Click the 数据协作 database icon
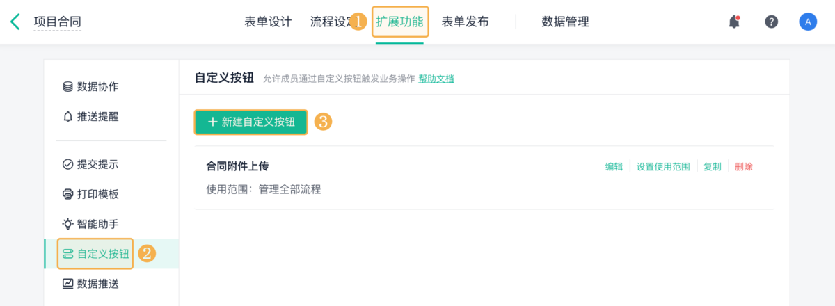This screenshot has width=835, height=306. [x=67, y=87]
